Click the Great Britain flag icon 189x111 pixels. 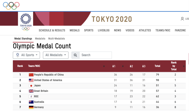[x=31, y=91]
